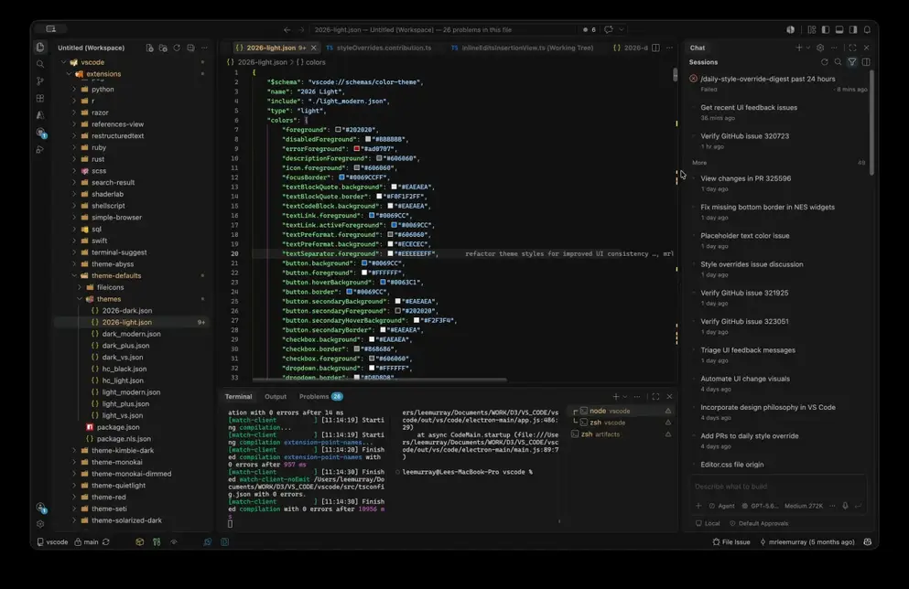Refresh the Sessions list
The image size is (909, 589).
[825, 62]
